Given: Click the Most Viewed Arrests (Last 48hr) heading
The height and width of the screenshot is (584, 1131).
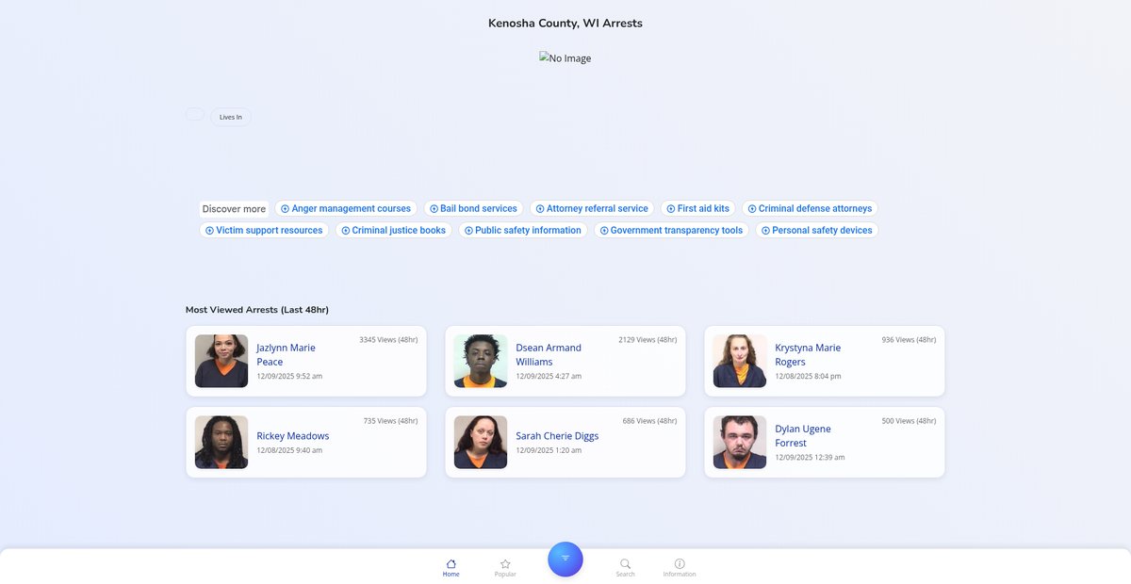Looking at the screenshot, I should tap(257, 309).
